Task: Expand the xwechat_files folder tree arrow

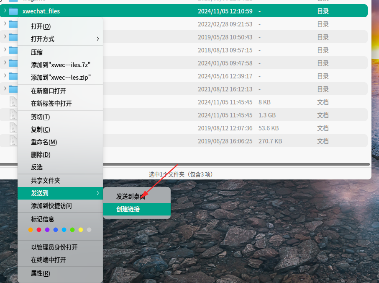Action: click(x=5, y=10)
